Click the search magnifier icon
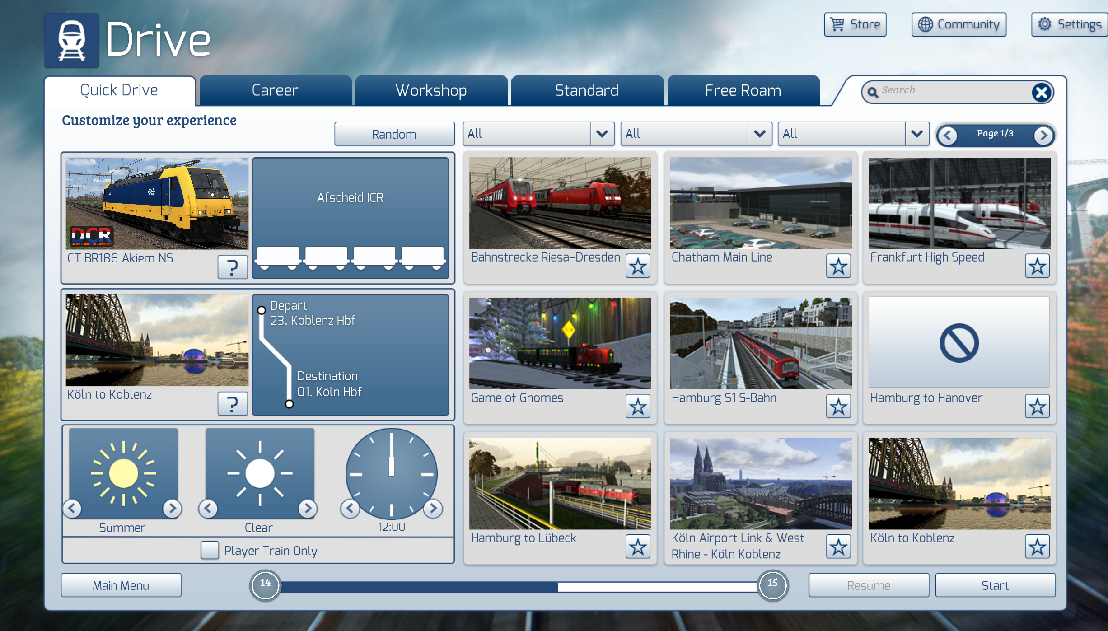This screenshot has height=631, width=1108. coord(873,92)
